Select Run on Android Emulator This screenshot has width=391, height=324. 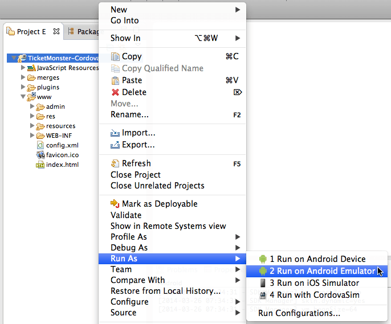(x=322, y=271)
